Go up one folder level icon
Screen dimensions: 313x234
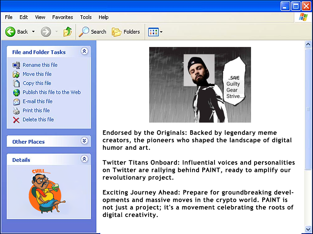coord(68,32)
